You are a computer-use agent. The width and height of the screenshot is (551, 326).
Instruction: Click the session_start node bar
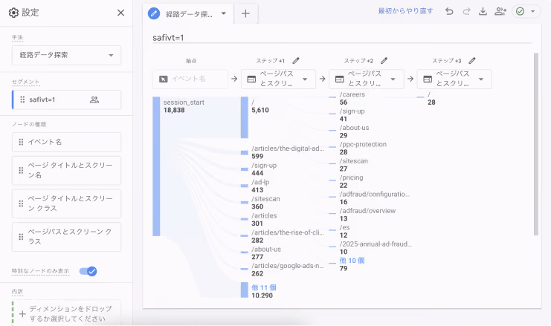tap(156, 166)
